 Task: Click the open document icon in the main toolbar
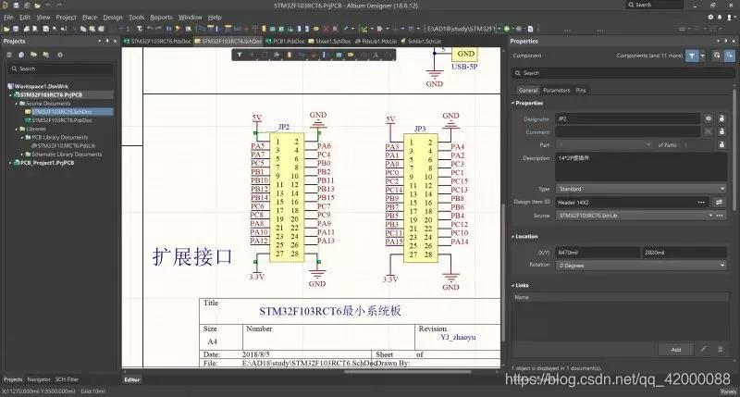[x=6, y=29]
